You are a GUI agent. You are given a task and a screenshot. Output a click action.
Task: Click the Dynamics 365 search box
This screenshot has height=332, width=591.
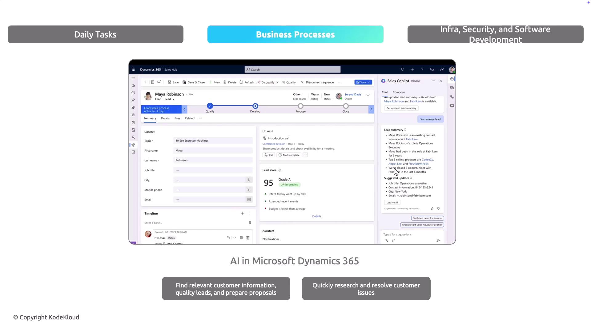coord(292,70)
